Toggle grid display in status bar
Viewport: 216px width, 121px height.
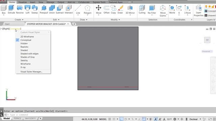point(109,119)
